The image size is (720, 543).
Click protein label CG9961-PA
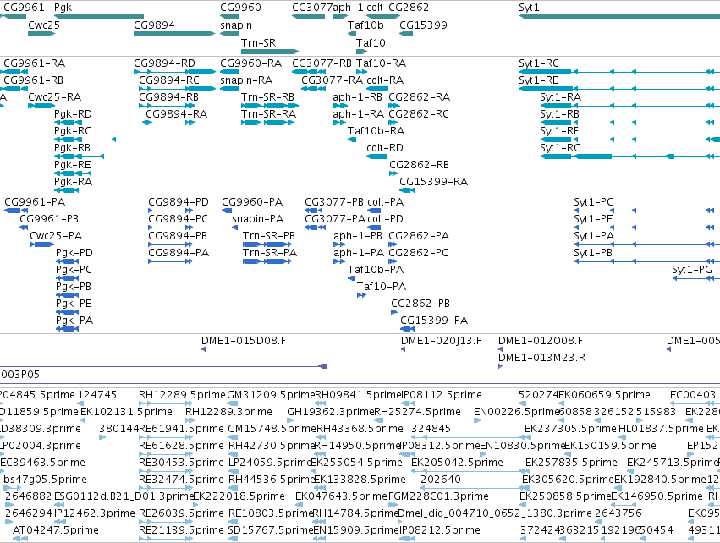(35, 202)
